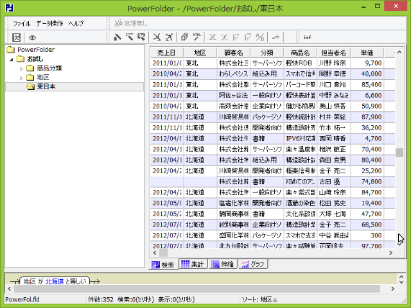Click the table horizontal scrollbar thumb

164,253
